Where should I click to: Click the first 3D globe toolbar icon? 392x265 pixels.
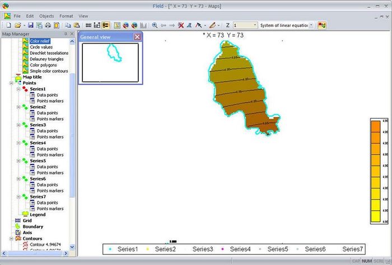tap(126, 25)
